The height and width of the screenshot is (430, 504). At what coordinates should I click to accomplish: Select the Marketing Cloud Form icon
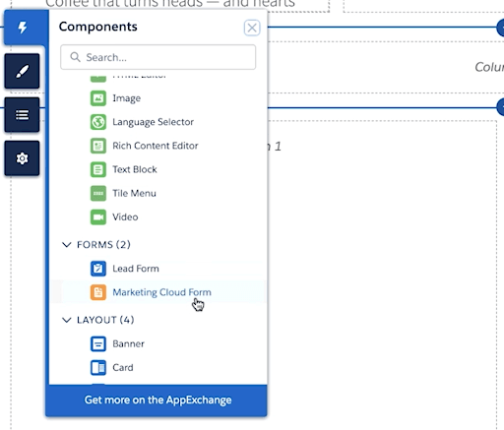pyautogui.click(x=98, y=292)
